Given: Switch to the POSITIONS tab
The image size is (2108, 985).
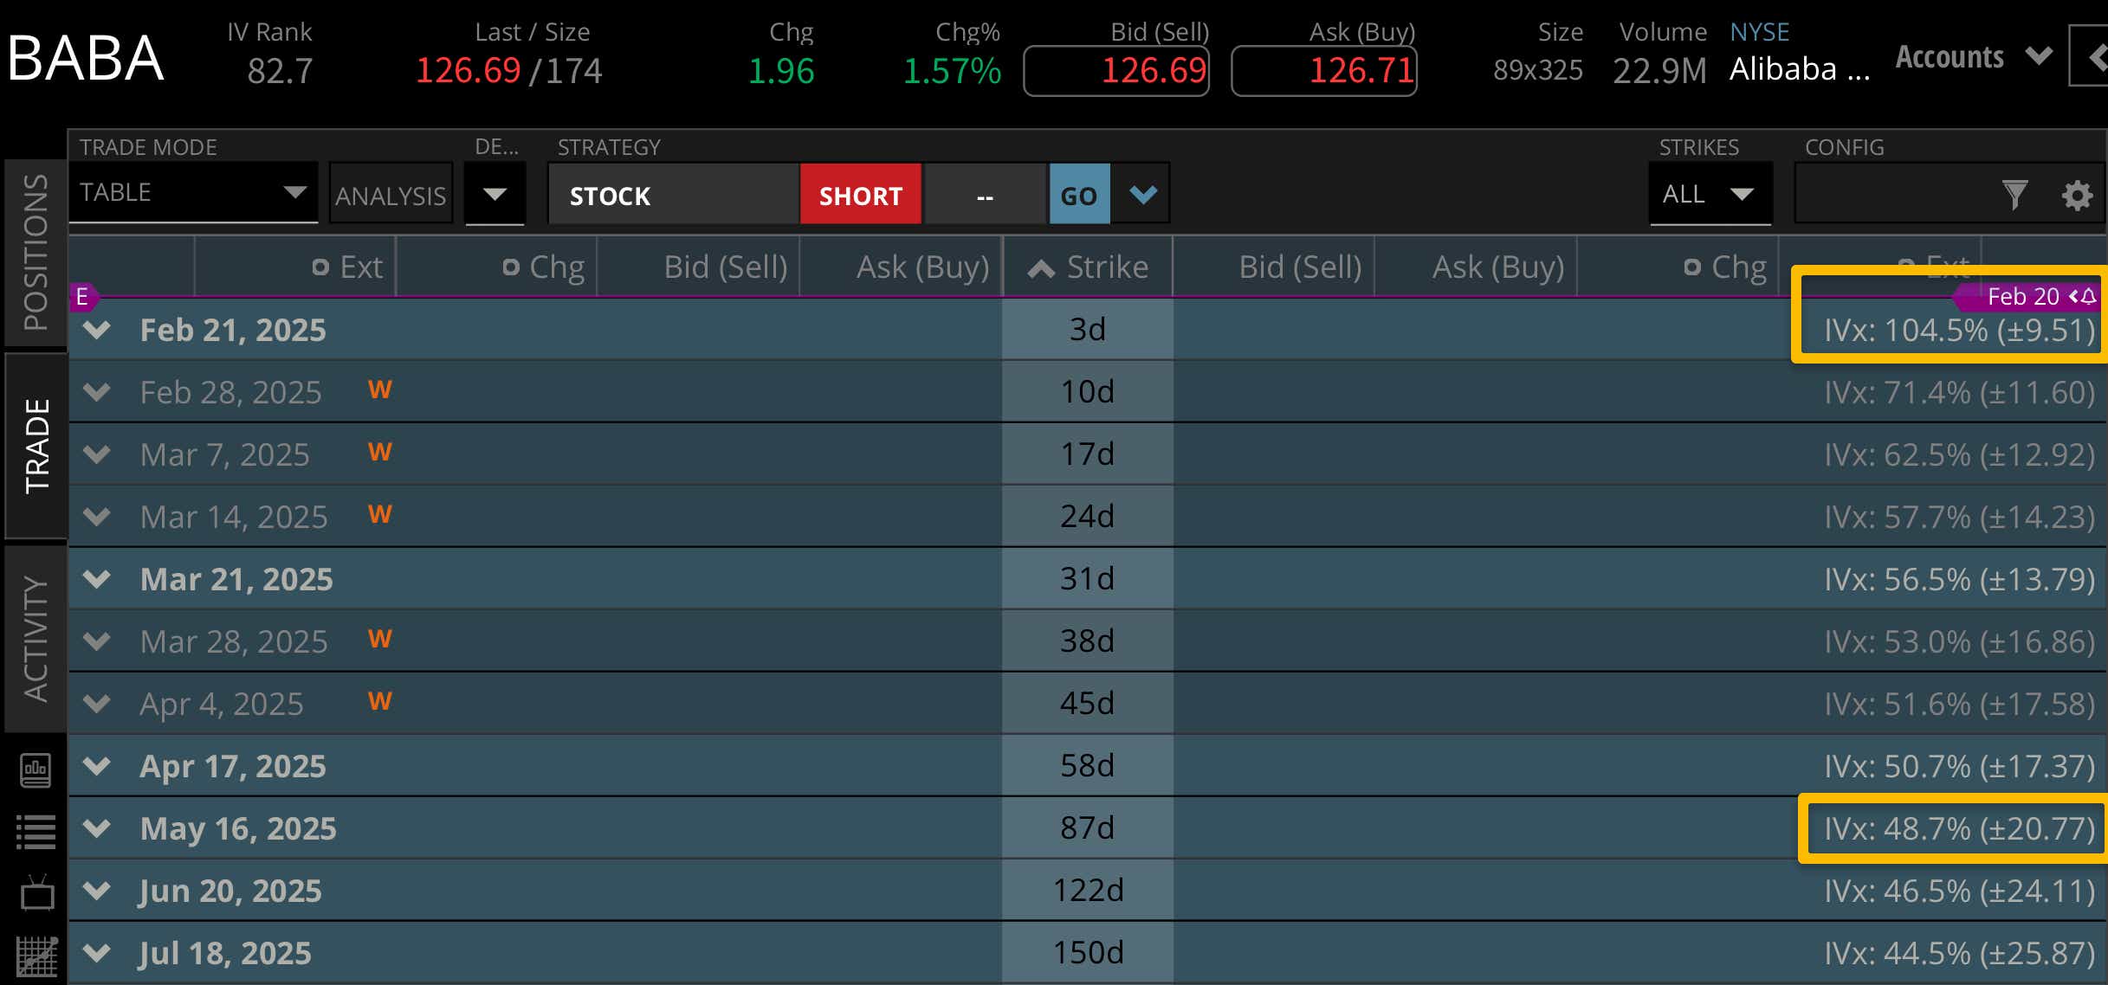Looking at the screenshot, I should coord(36,252).
